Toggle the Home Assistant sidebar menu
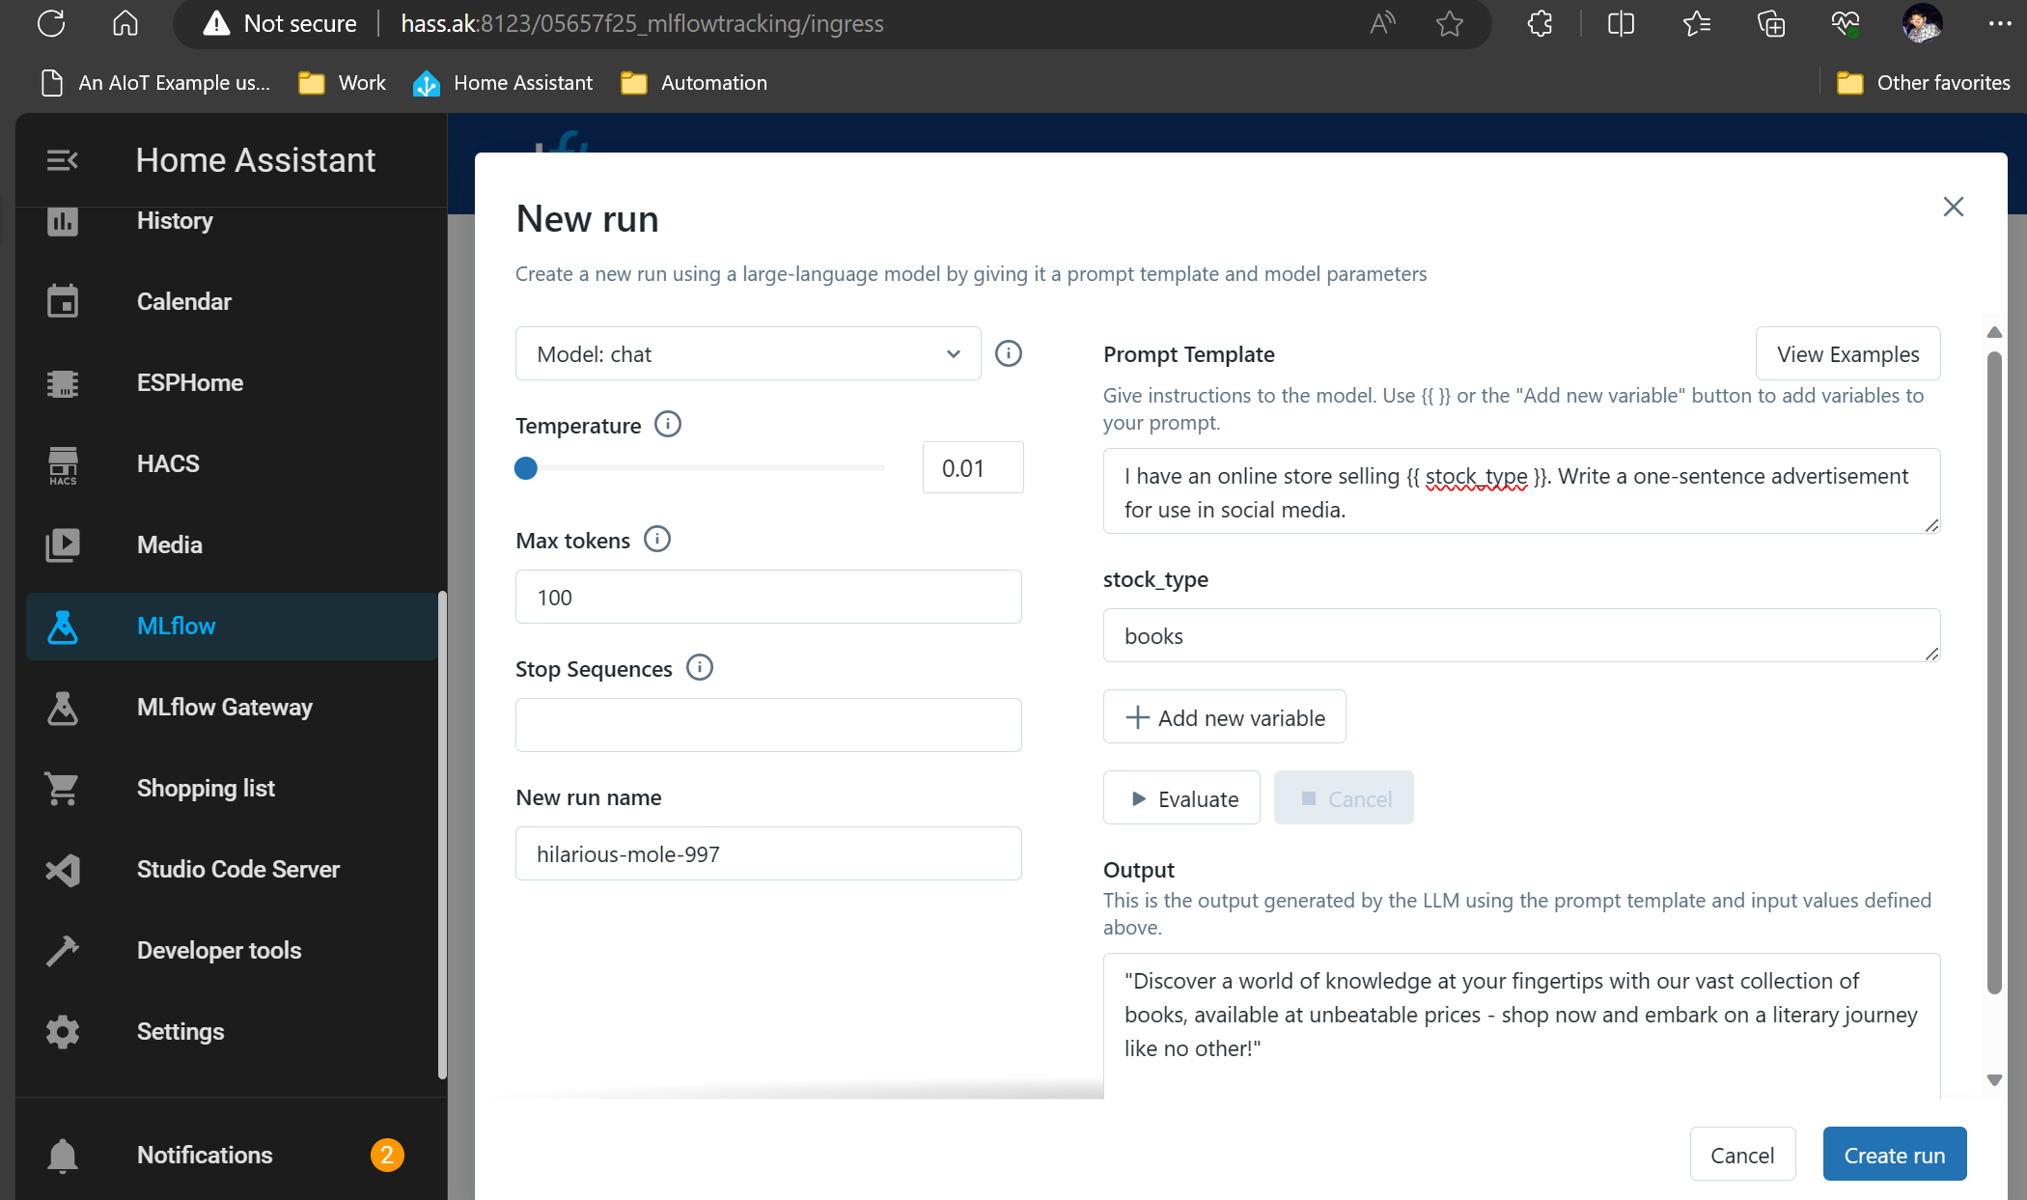This screenshot has height=1200, width=2027. (x=63, y=160)
